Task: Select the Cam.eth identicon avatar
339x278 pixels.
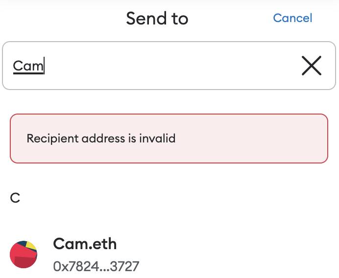Action: [x=24, y=255]
